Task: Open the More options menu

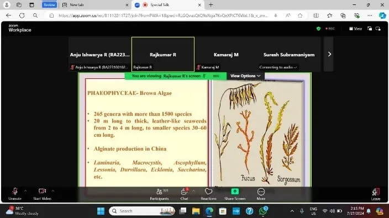Action: (261, 194)
